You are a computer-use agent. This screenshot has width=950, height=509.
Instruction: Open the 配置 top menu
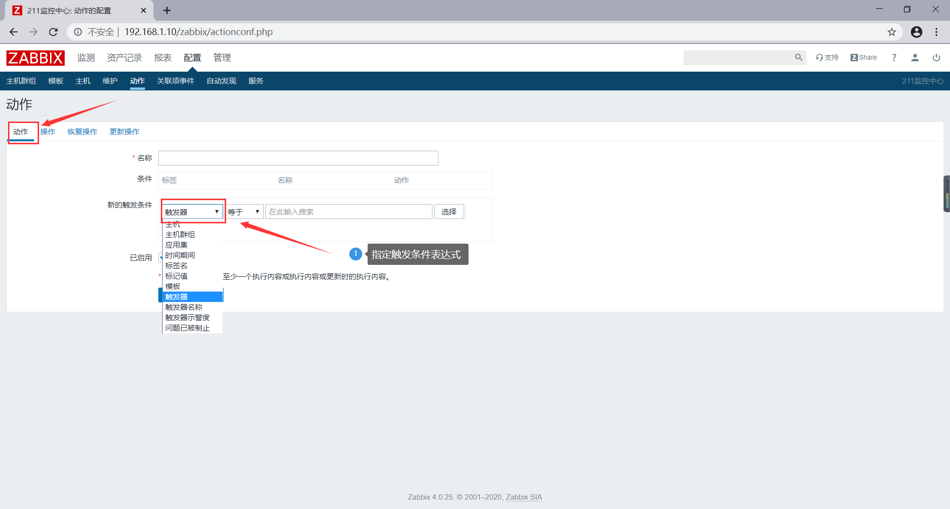click(192, 58)
